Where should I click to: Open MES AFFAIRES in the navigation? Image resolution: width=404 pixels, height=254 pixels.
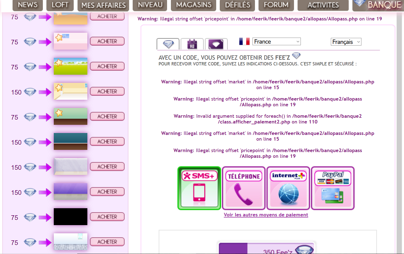click(103, 5)
